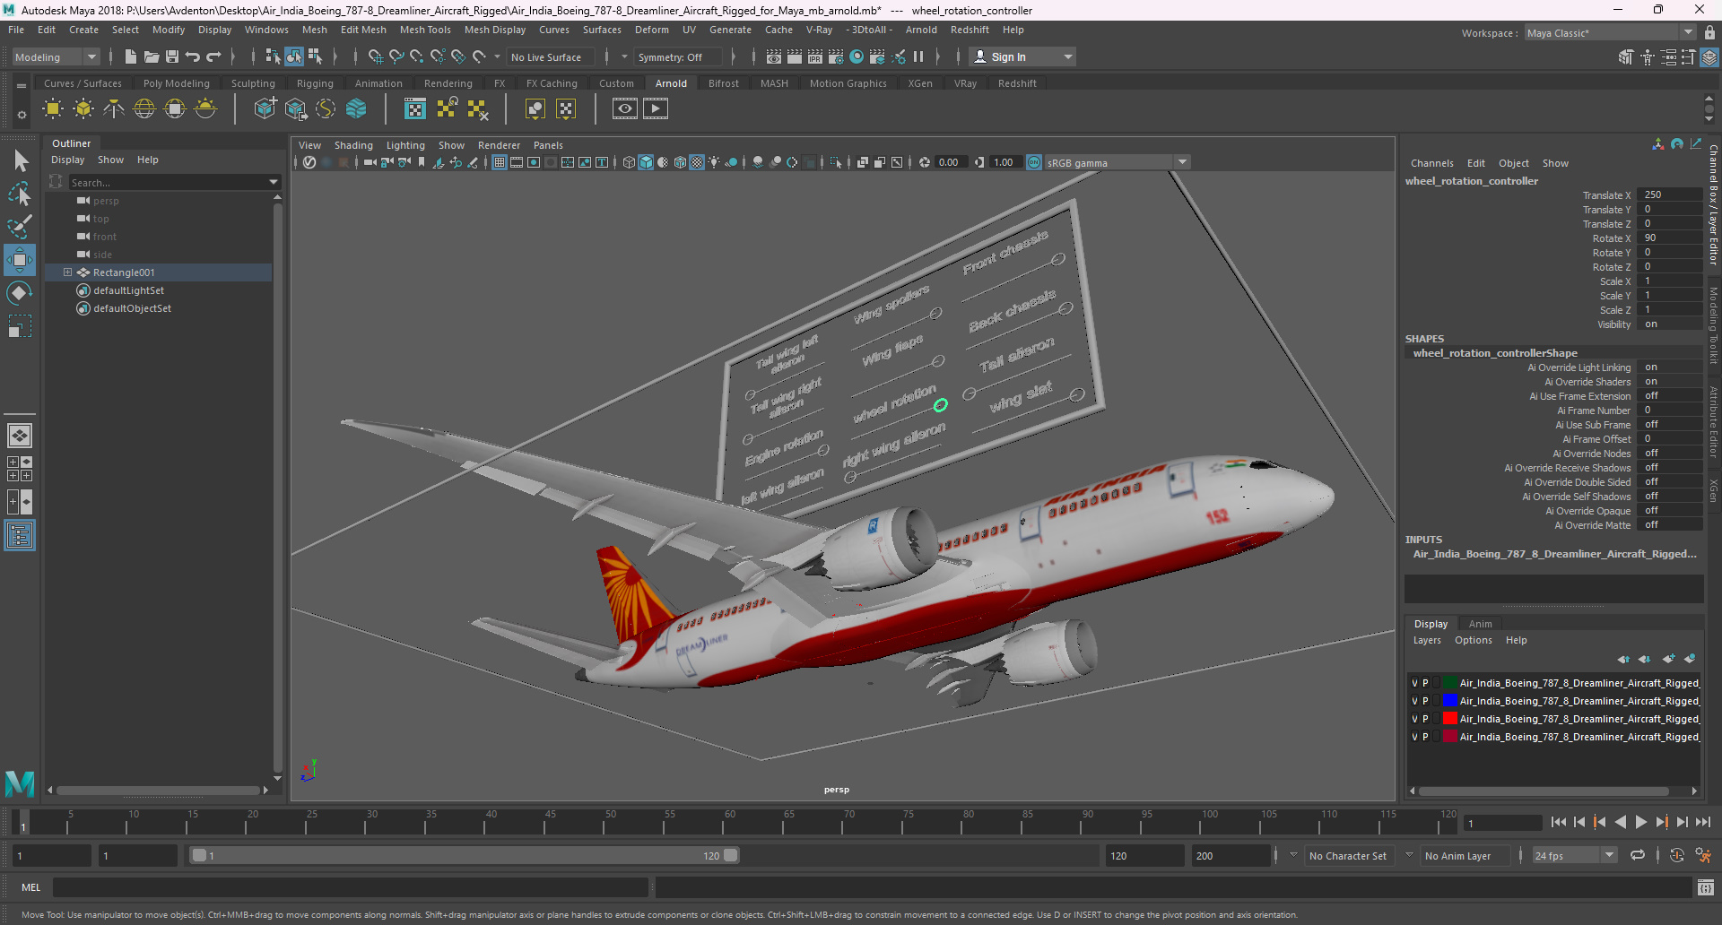Viewport: 1722px width, 925px height.
Task: Go to start of playback range
Action: click(x=1559, y=822)
